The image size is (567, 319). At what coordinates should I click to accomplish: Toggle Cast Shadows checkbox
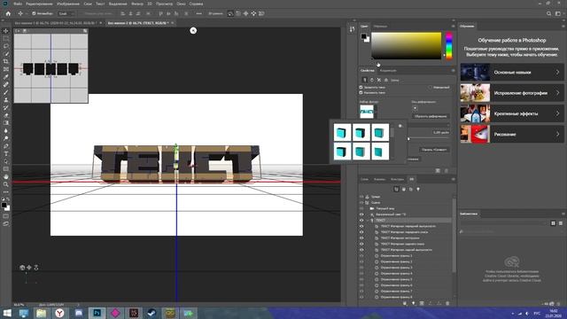pos(361,92)
